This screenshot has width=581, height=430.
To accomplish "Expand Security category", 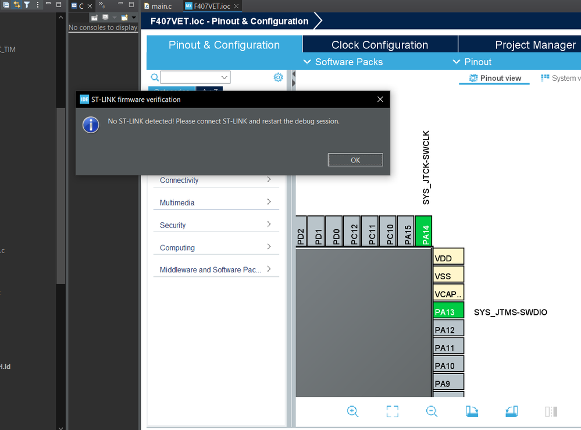I will [x=216, y=225].
